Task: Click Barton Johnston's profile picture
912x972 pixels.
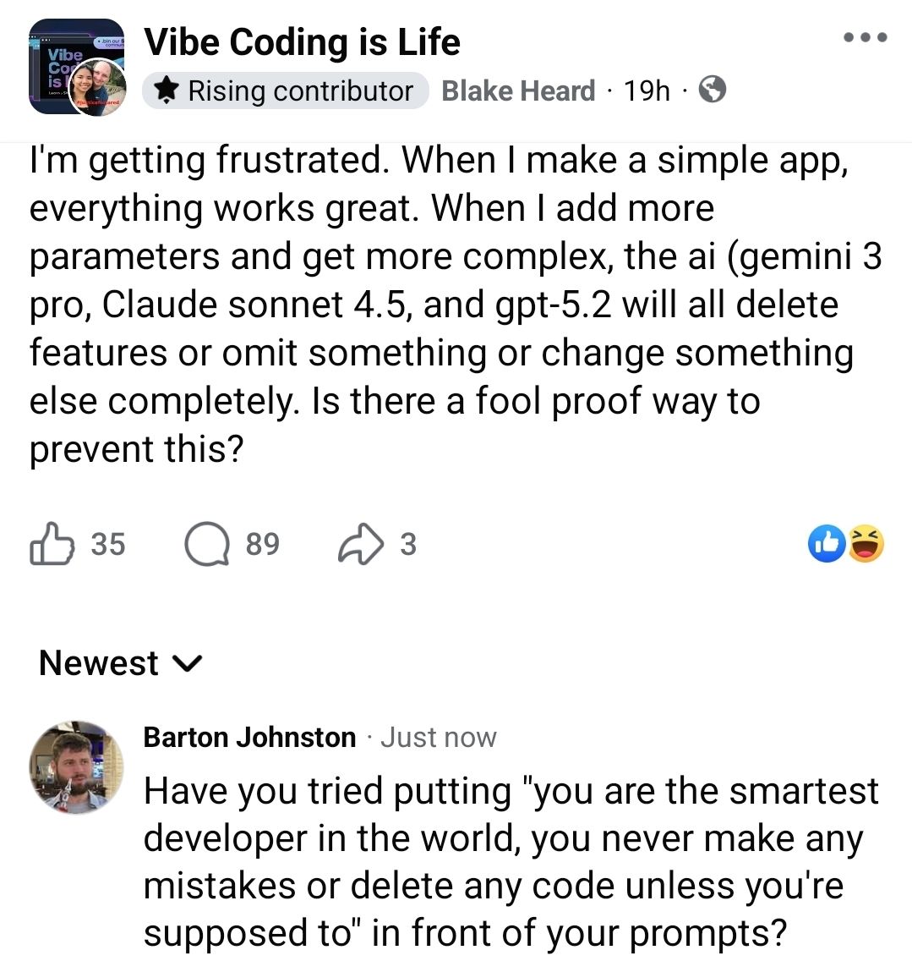Action: pos(75,766)
